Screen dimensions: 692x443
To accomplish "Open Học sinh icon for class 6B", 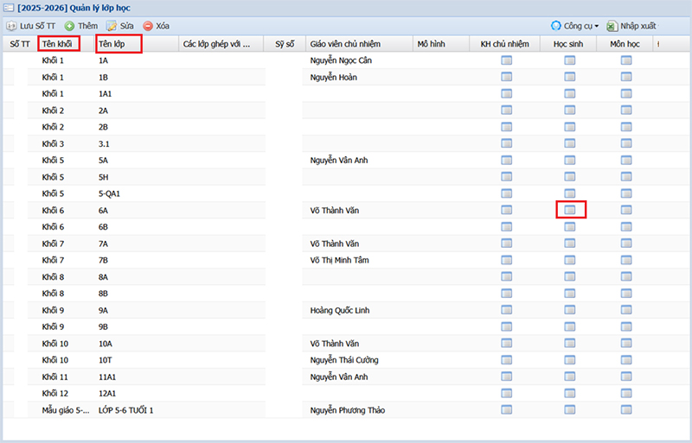I will pyautogui.click(x=570, y=226).
